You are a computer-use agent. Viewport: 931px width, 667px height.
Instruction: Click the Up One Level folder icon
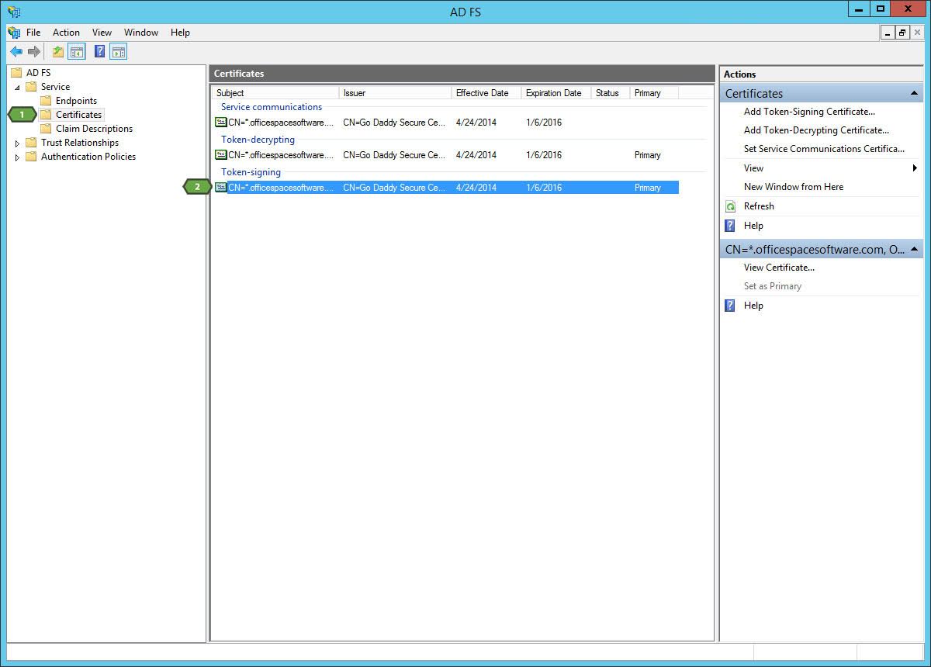pyautogui.click(x=58, y=52)
